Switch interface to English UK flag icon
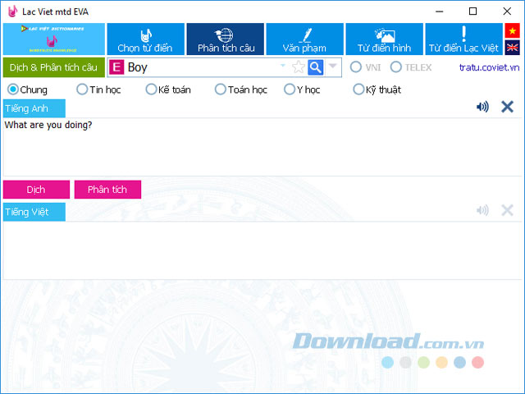525x394 pixels. (512, 48)
